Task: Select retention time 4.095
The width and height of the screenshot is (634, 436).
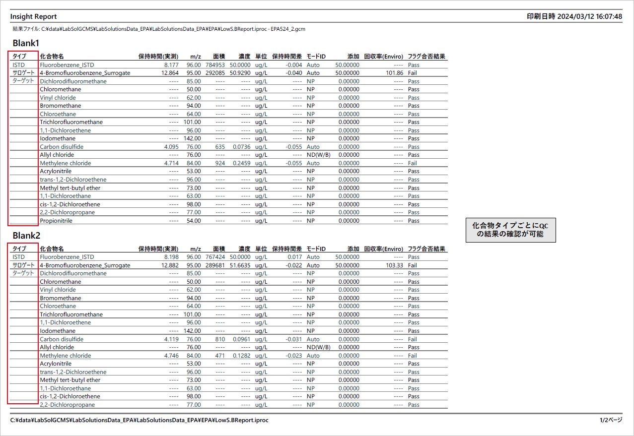Action: tap(171, 147)
